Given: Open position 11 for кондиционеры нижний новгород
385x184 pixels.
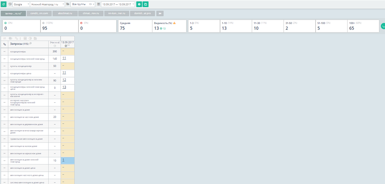Looking at the screenshot, I should pos(64,58).
